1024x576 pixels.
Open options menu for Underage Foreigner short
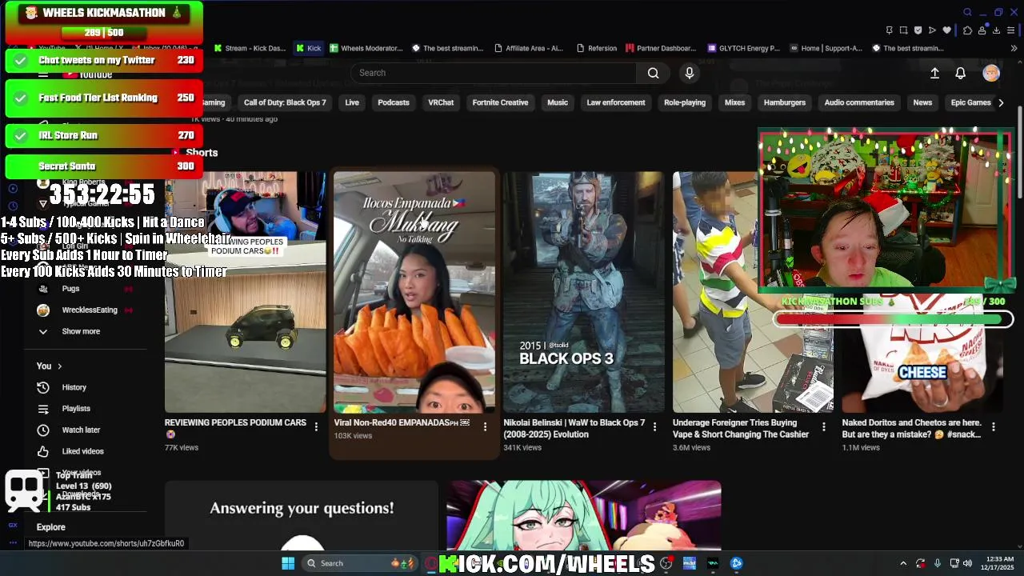click(824, 426)
